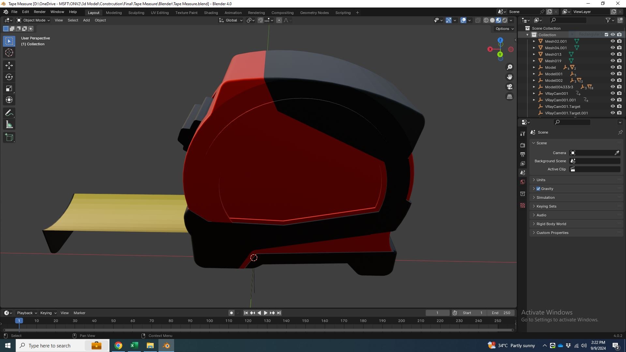Click the Pan view hand icon

click(x=510, y=77)
